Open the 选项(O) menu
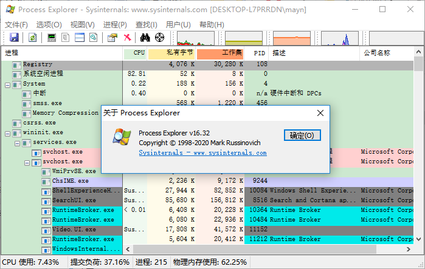 [49, 25]
